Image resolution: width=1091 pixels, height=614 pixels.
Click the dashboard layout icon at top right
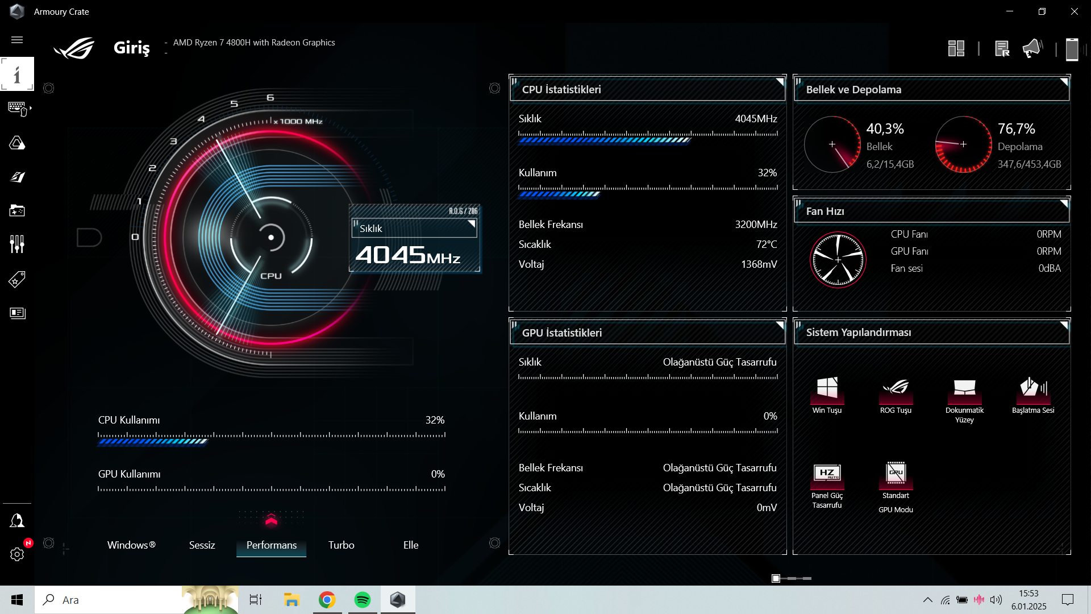956,48
